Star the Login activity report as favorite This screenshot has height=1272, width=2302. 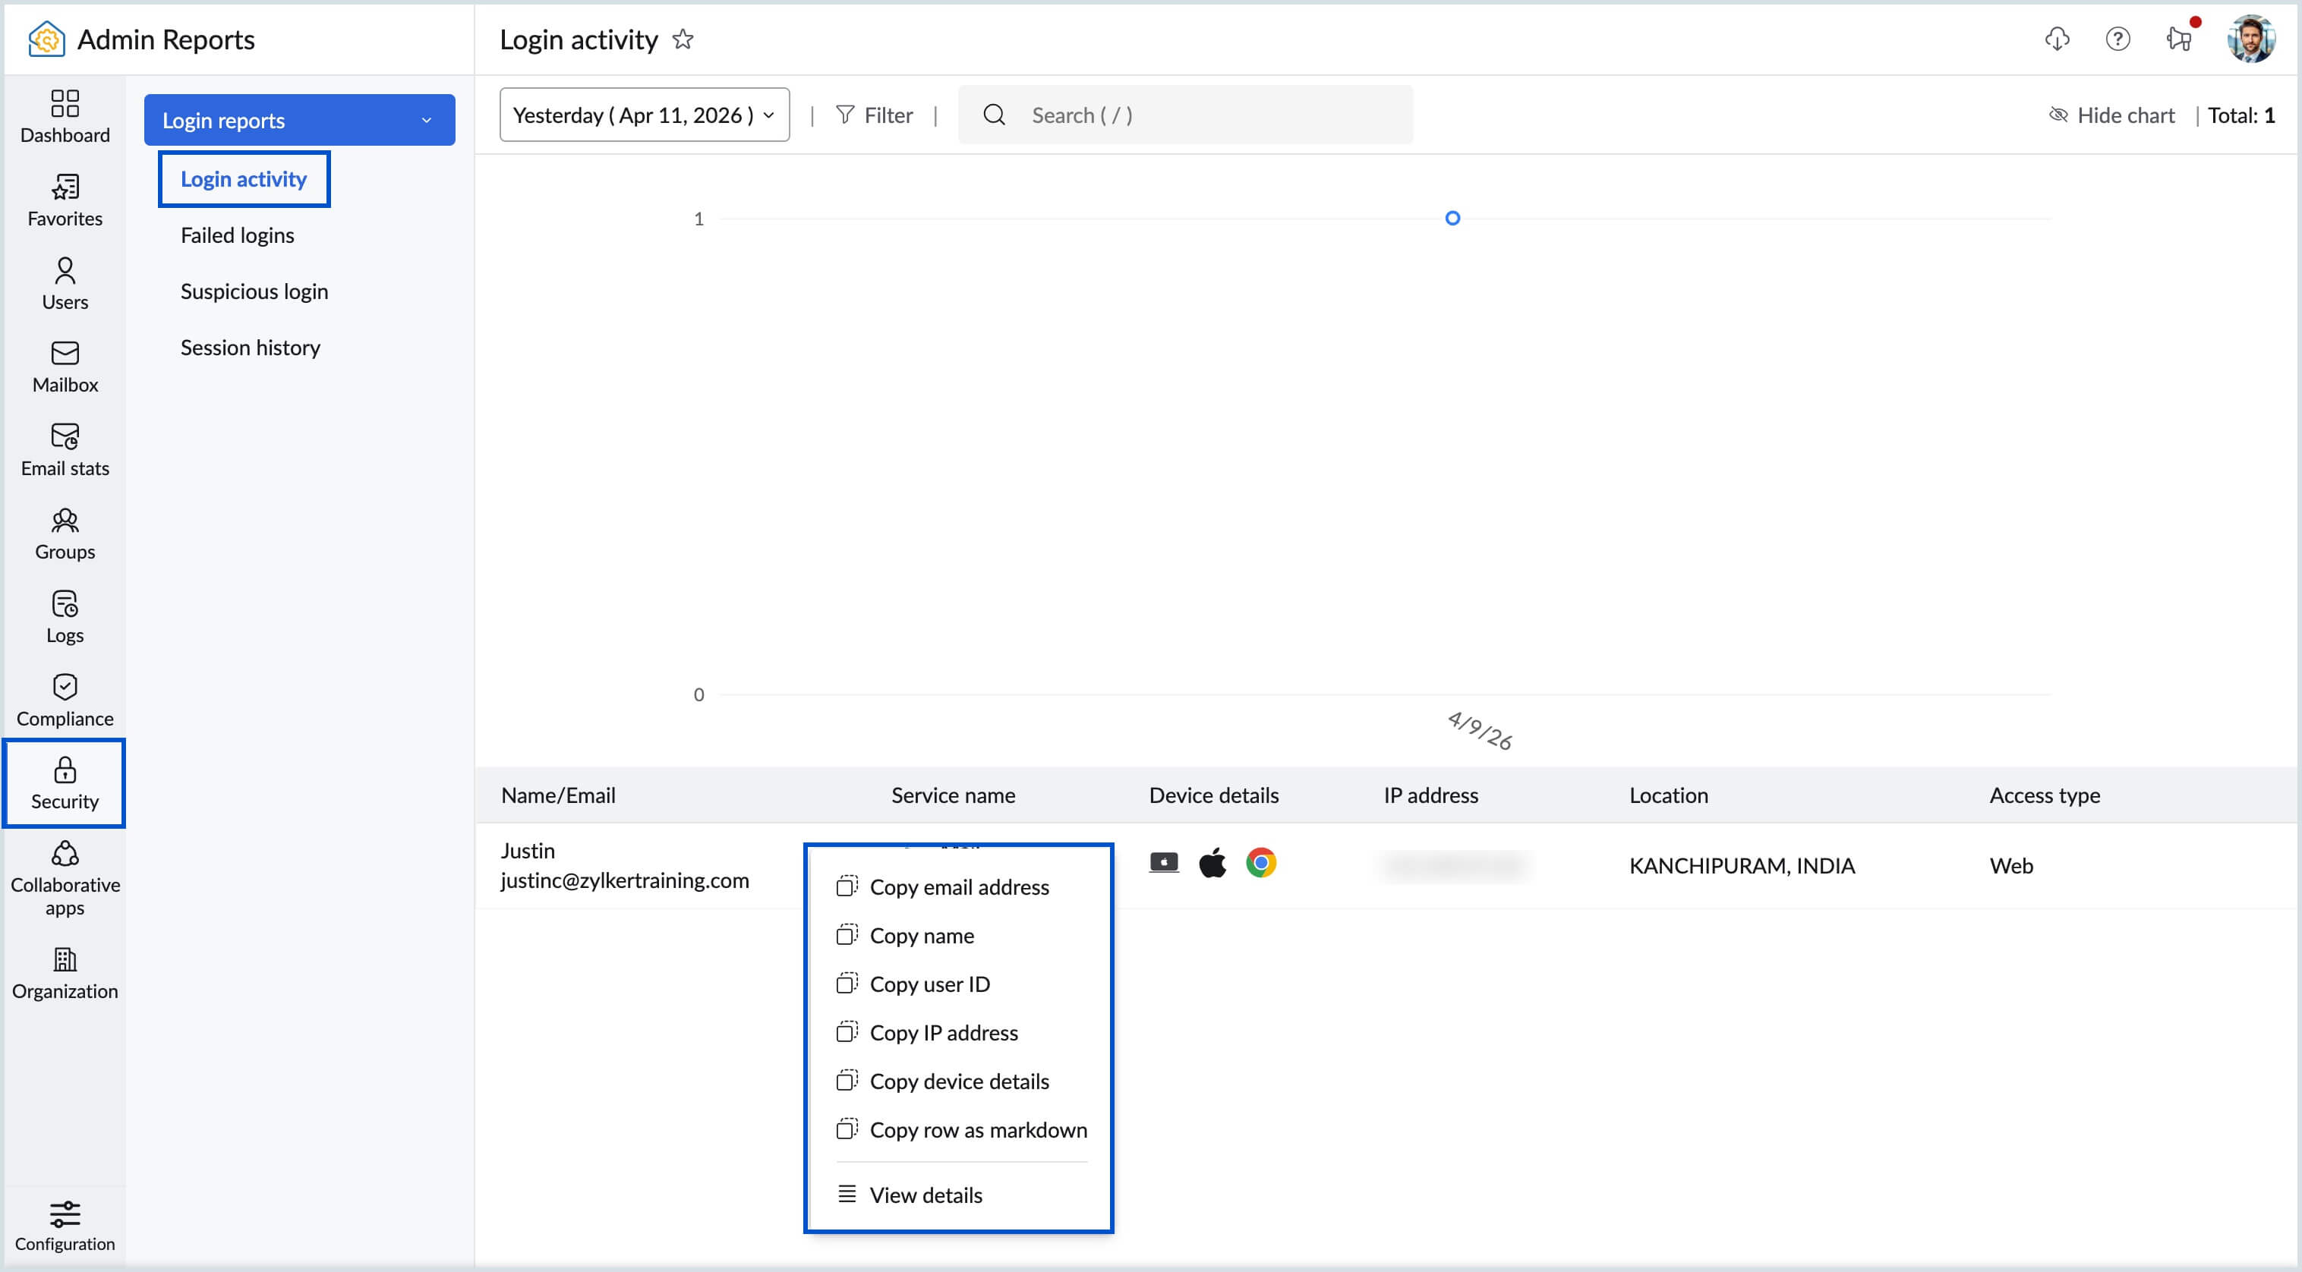(683, 39)
